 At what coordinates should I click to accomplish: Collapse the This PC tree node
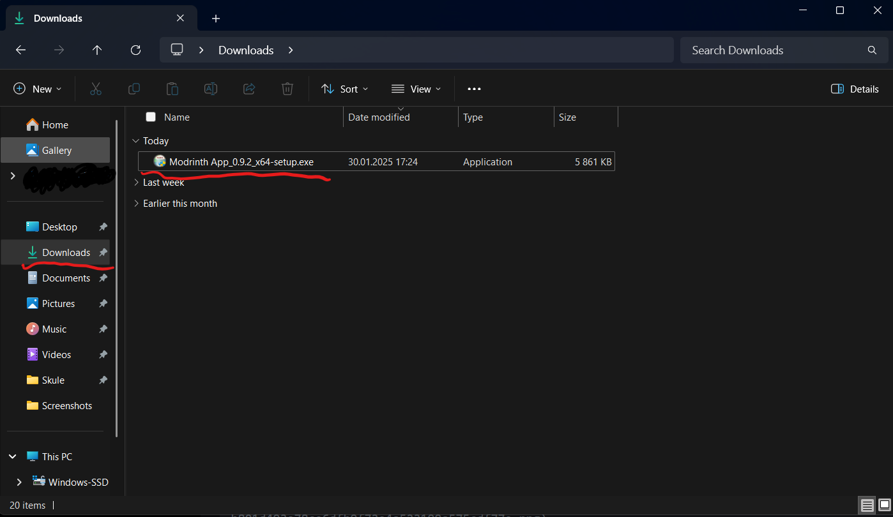point(13,457)
